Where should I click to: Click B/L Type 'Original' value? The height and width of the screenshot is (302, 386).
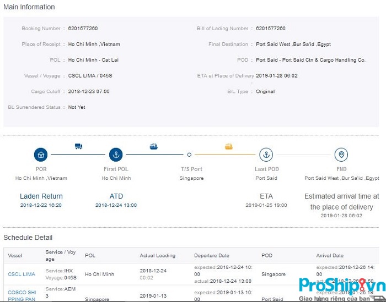(x=265, y=91)
